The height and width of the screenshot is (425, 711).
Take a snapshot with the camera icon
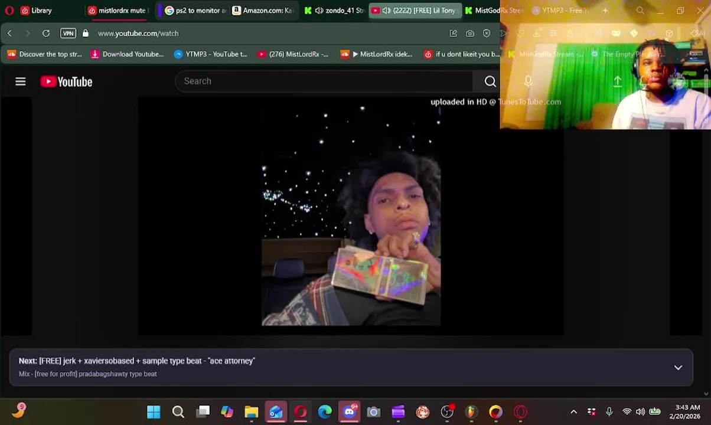[x=469, y=34]
